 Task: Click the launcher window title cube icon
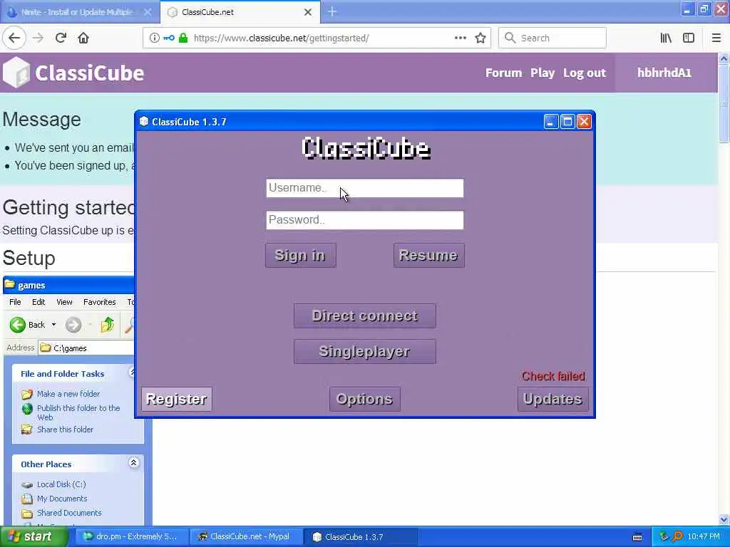pyautogui.click(x=144, y=121)
